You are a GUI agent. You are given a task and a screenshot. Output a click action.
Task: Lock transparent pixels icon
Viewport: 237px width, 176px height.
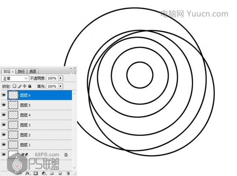point(14,86)
